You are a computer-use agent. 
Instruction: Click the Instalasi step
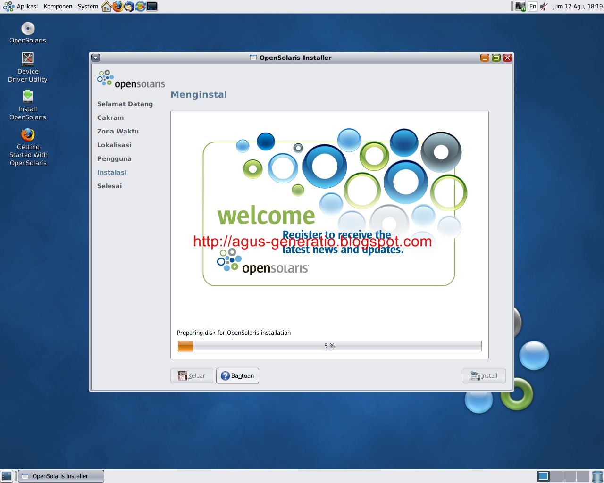click(x=112, y=173)
